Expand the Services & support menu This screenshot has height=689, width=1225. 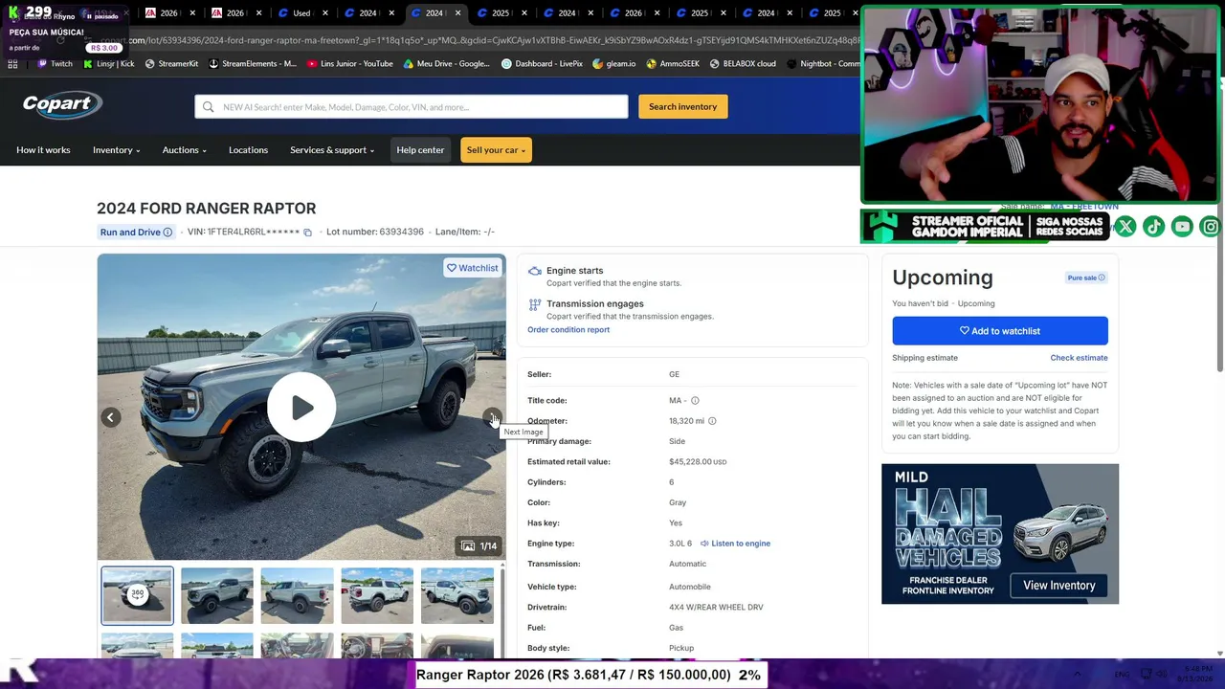332,150
